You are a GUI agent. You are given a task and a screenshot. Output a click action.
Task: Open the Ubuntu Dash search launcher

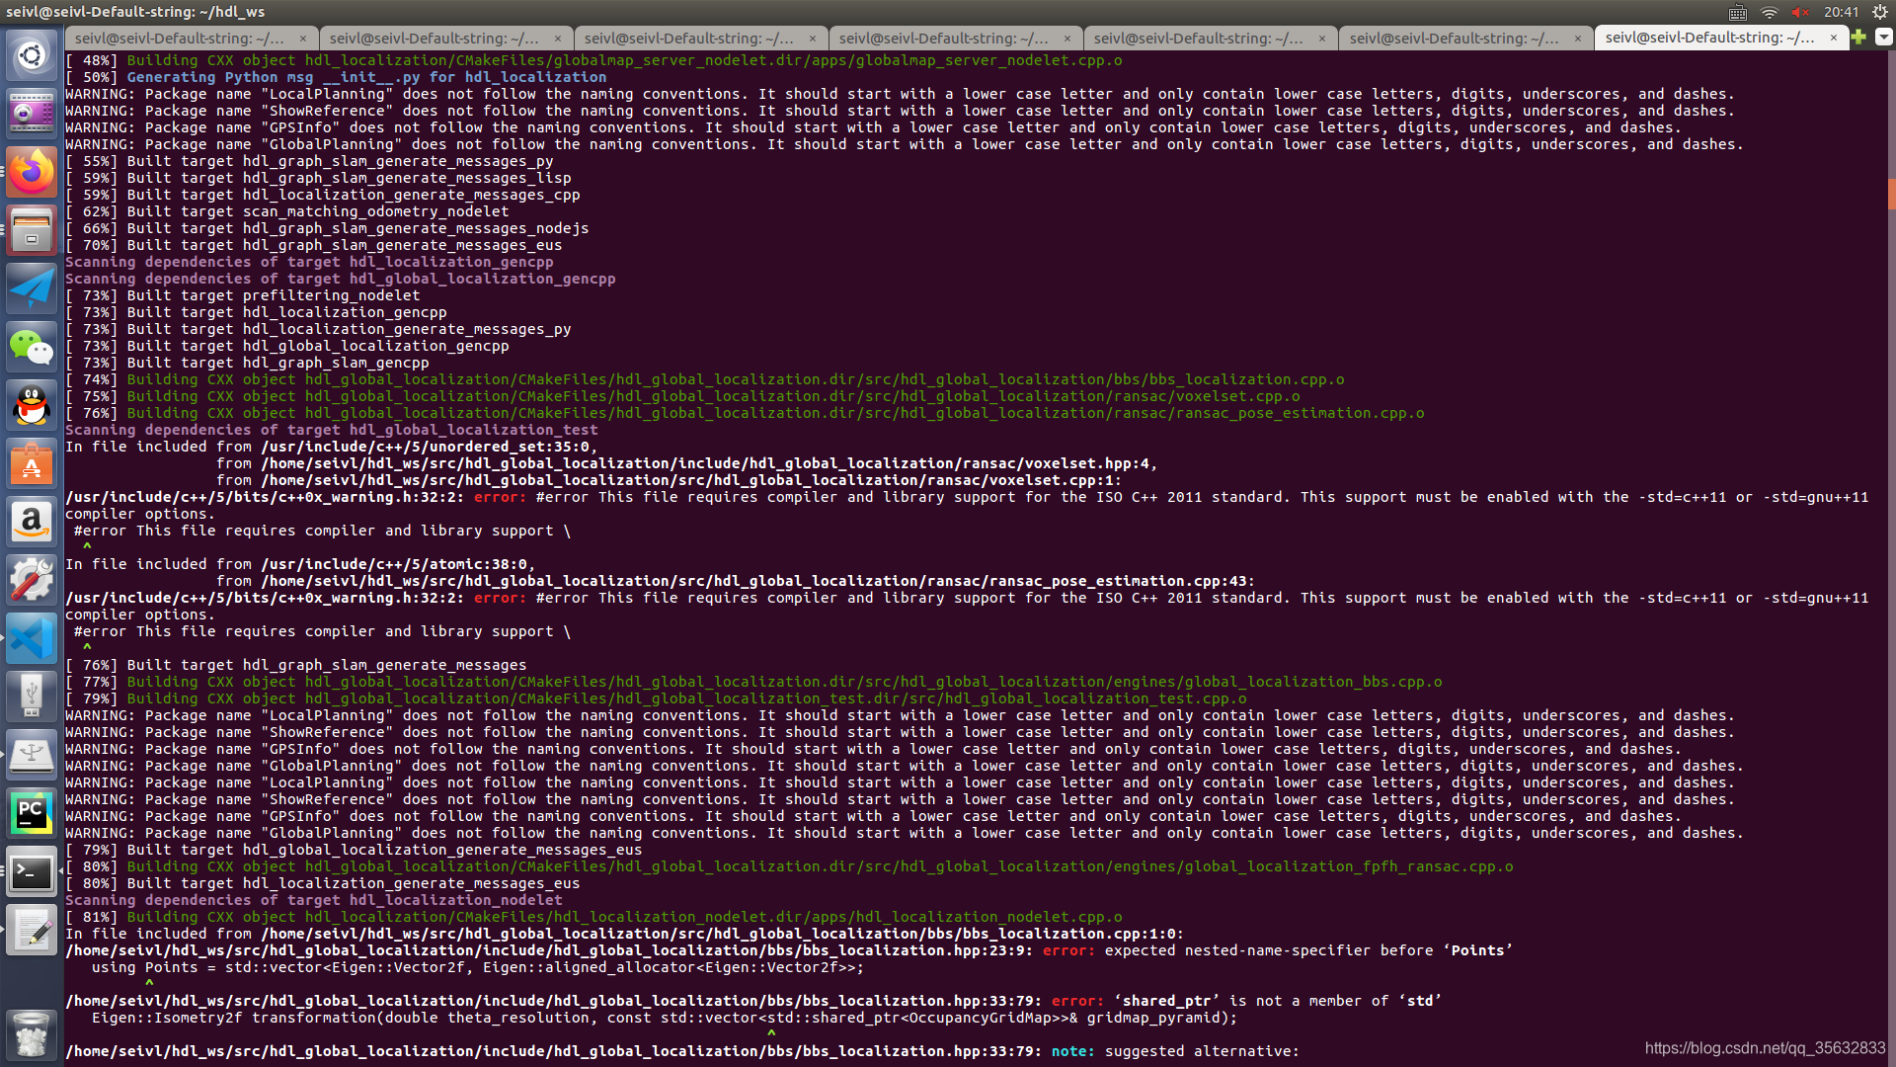[x=32, y=55]
